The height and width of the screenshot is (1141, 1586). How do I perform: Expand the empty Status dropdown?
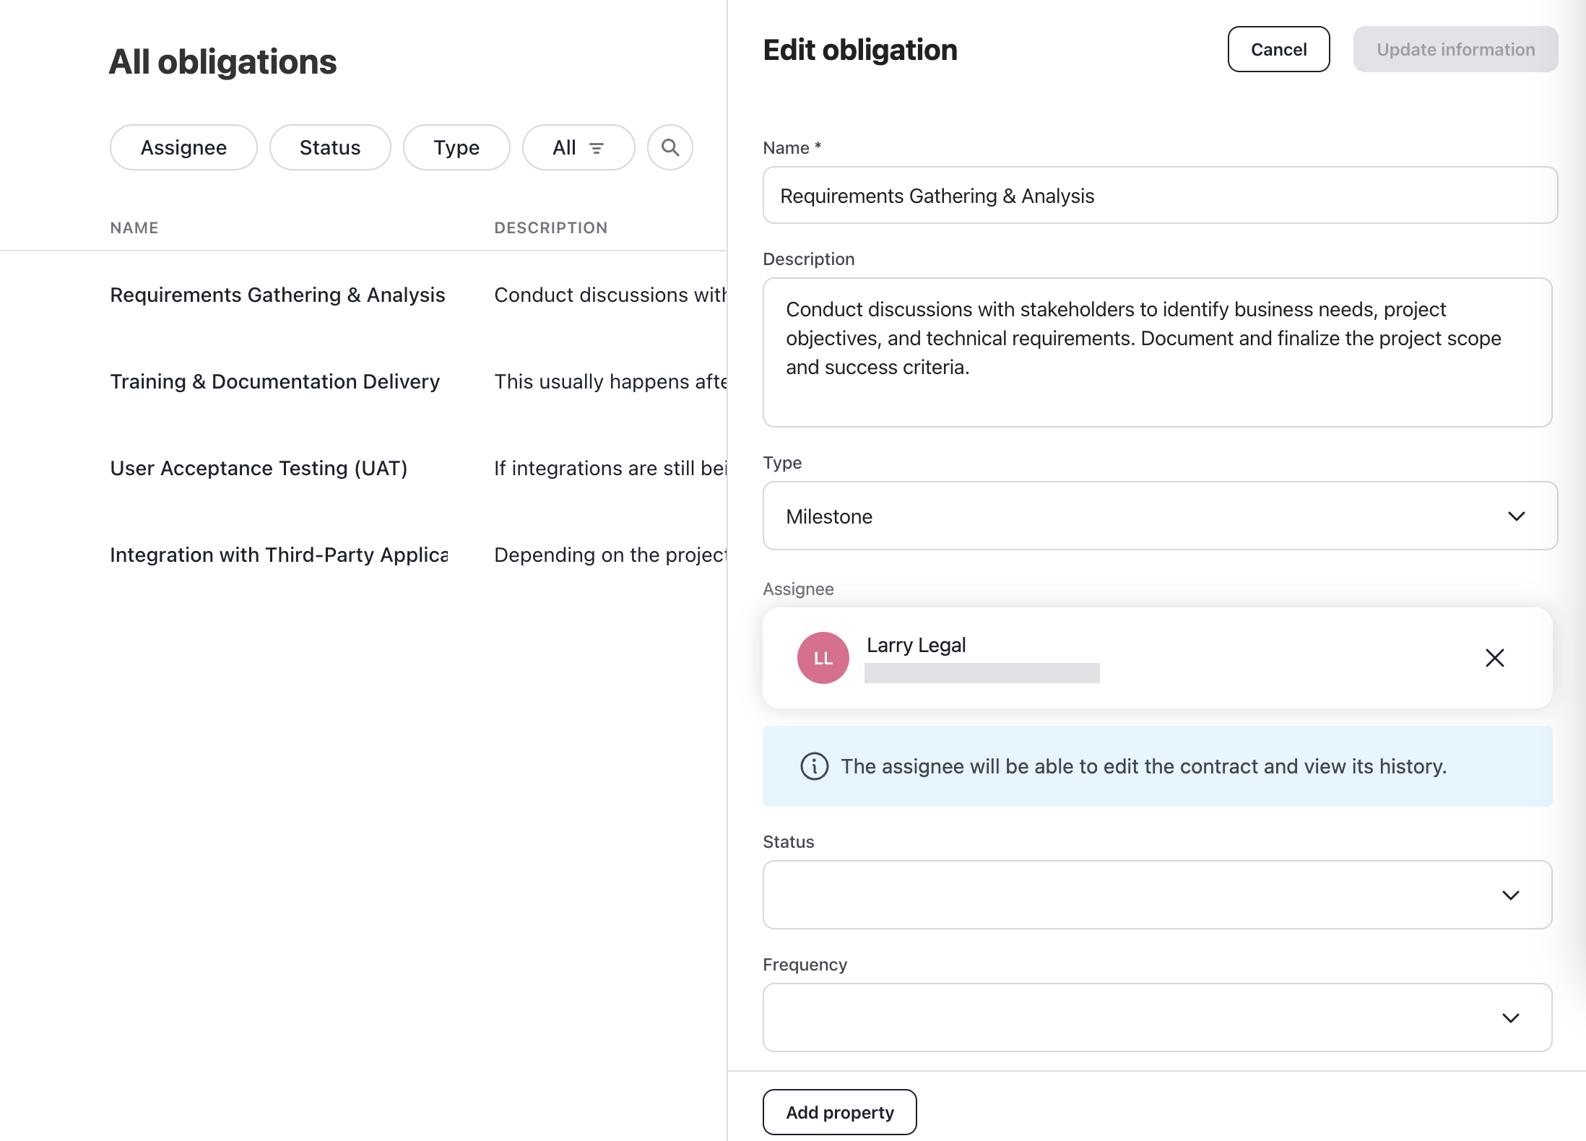point(1156,895)
